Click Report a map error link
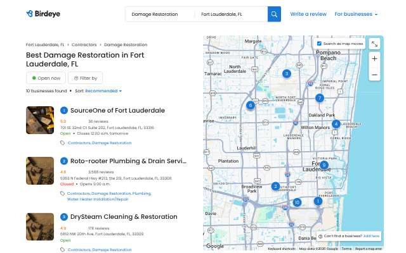 coord(368,249)
